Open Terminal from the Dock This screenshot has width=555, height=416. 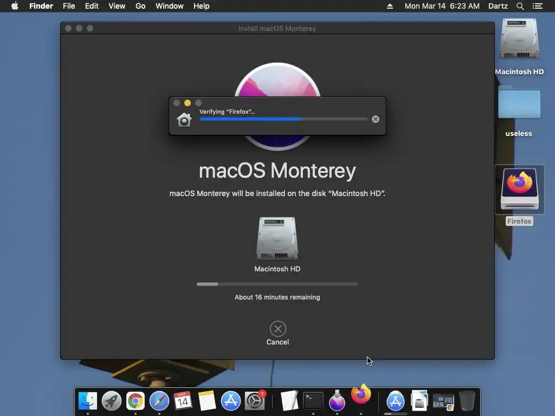(x=313, y=401)
